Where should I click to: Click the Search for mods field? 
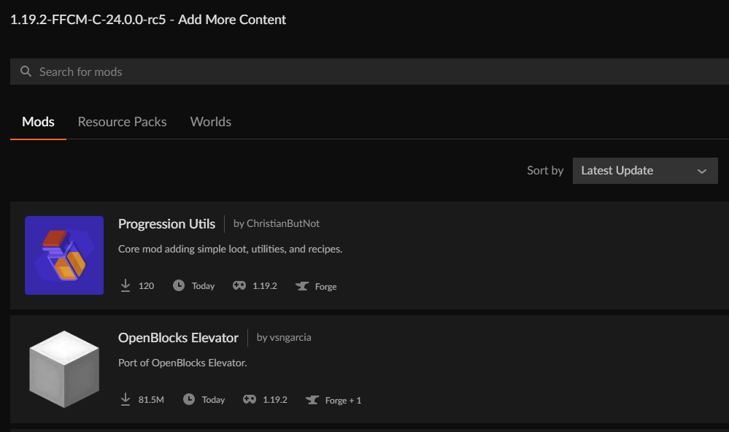click(x=365, y=72)
